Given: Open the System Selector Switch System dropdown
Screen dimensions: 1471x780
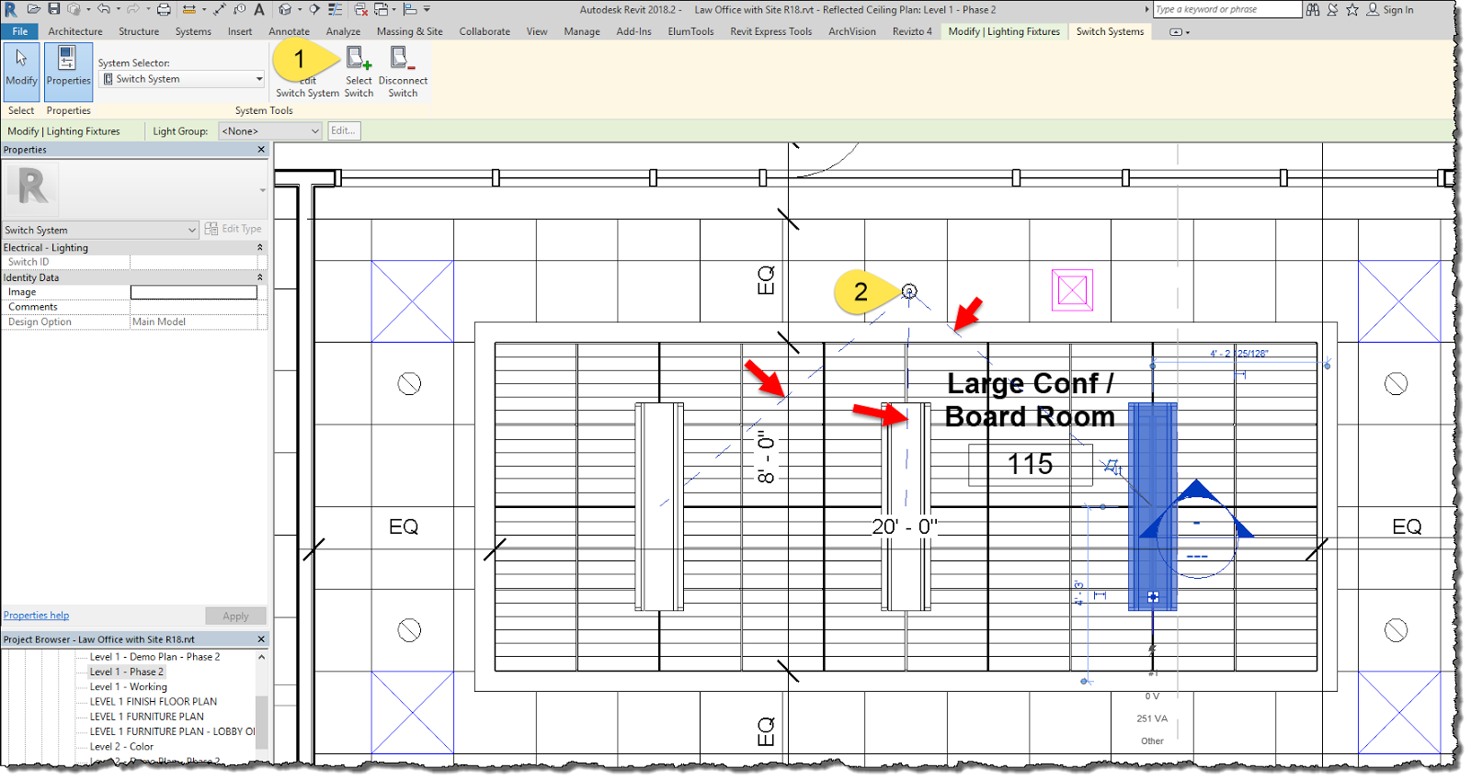Looking at the screenshot, I should pos(183,79).
